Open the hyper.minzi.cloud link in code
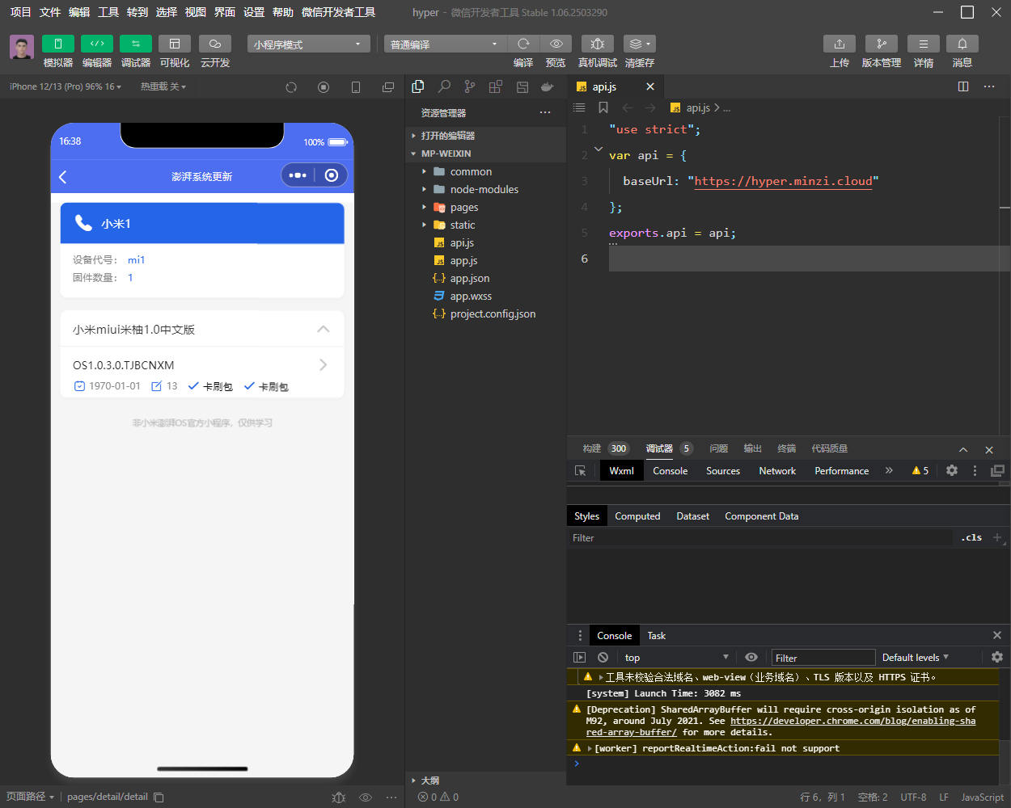Image resolution: width=1011 pixels, height=808 pixels. [783, 181]
